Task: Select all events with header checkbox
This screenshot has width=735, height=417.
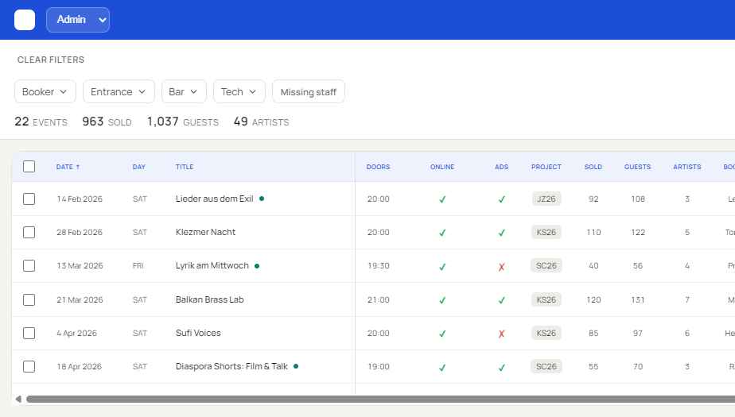Action: click(x=29, y=166)
